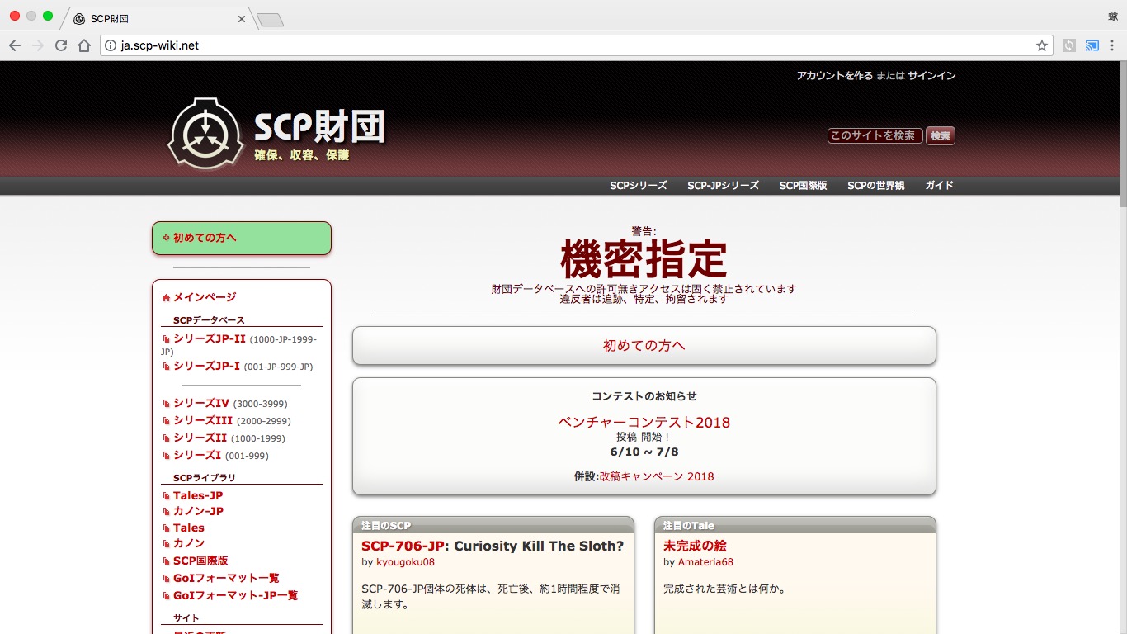Viewport: 1127px width, 634px height.
Task: Select the SCP財団 browser tab
Action: 157,18
